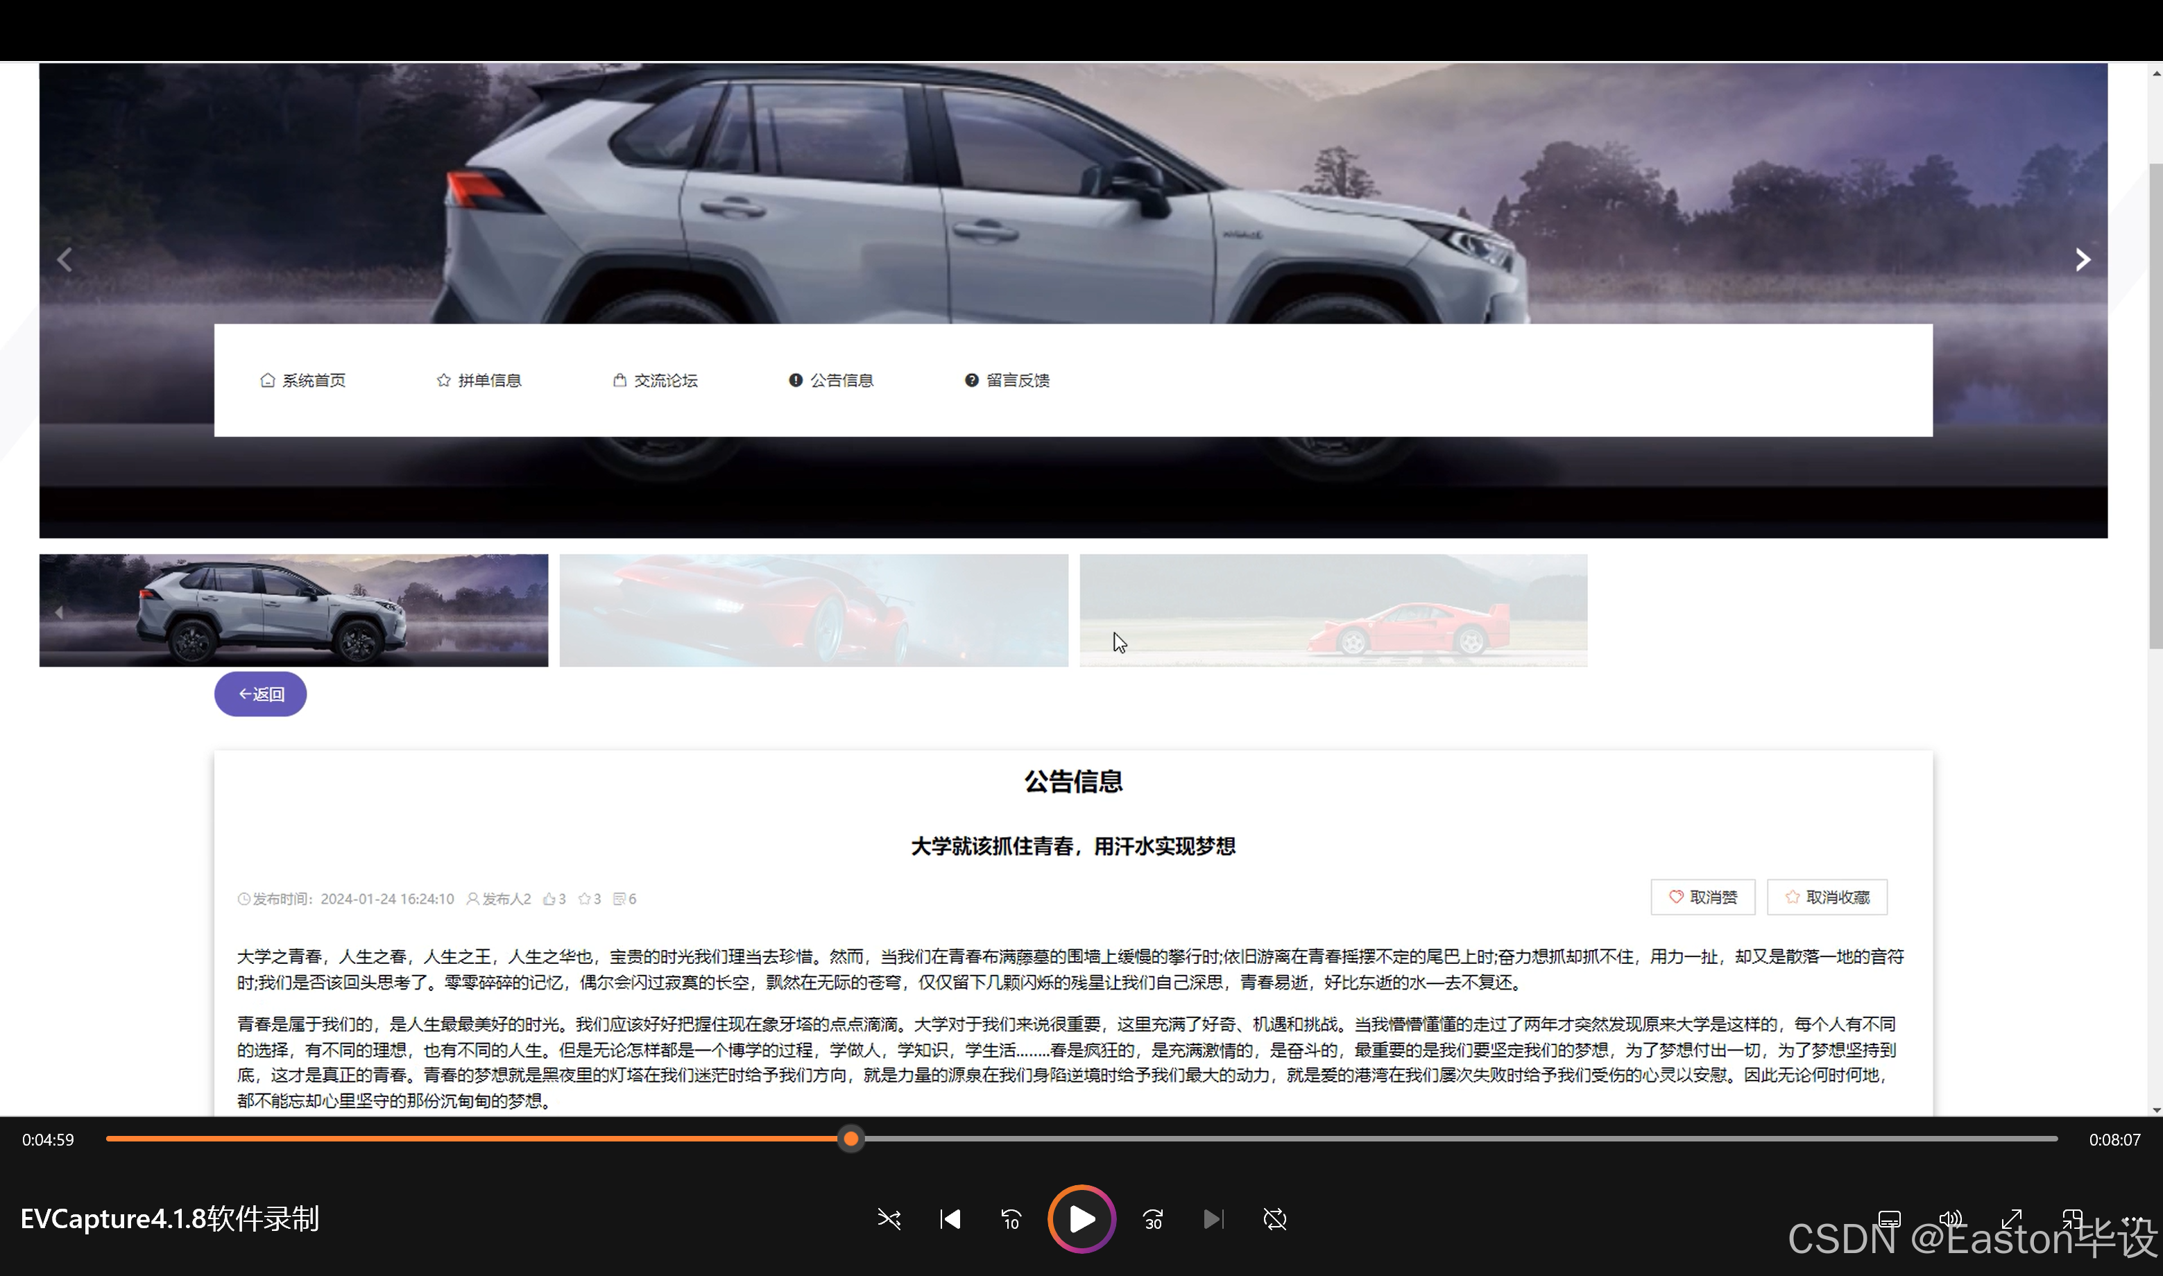Click the 取消收藏 unfavorite button

click(x=1826, y=896)
